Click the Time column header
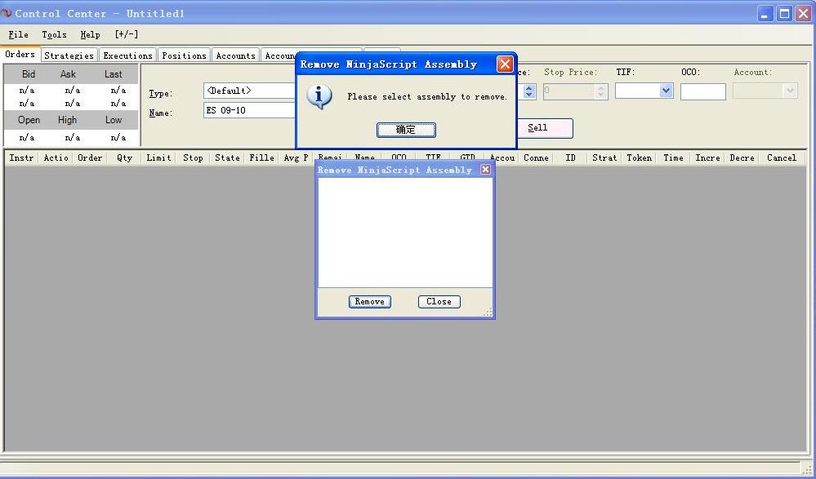Viewport: 816px width, 479px height. (x=673, y=157)
